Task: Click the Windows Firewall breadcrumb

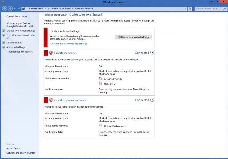Action: [84, 9]
